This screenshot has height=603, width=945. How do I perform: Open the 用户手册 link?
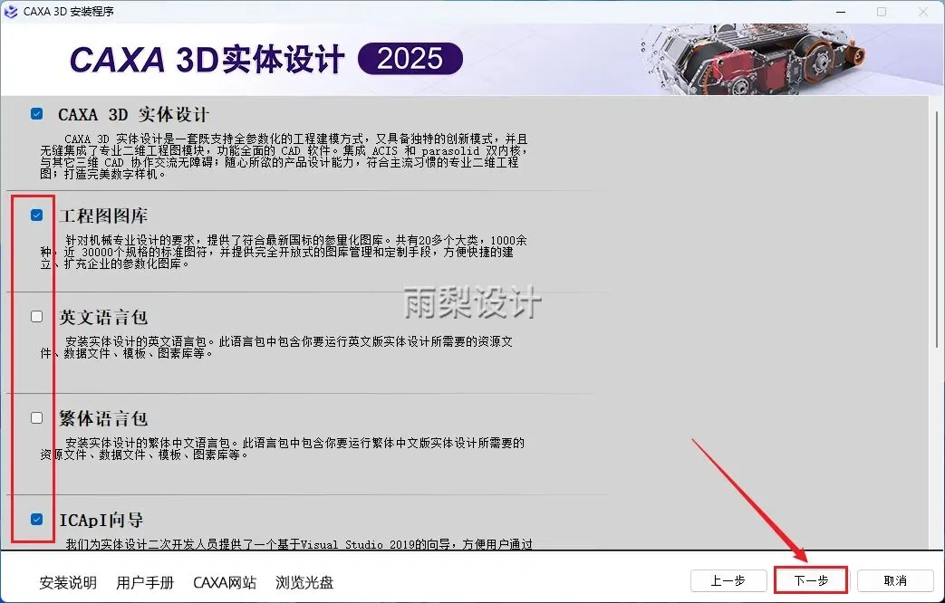pyautogui.click(x=145, y=582)
